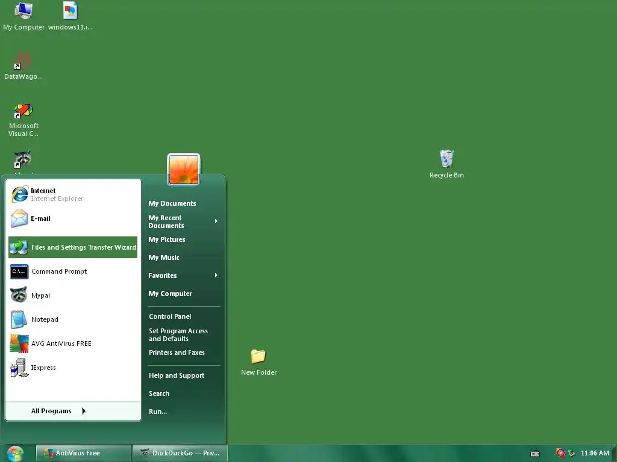Open Internet Explorer from the Start menu

[x=73, y=194]
